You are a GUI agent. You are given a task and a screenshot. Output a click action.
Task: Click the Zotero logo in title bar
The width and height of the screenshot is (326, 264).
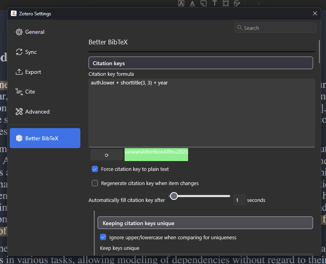(x=14, y=14)
